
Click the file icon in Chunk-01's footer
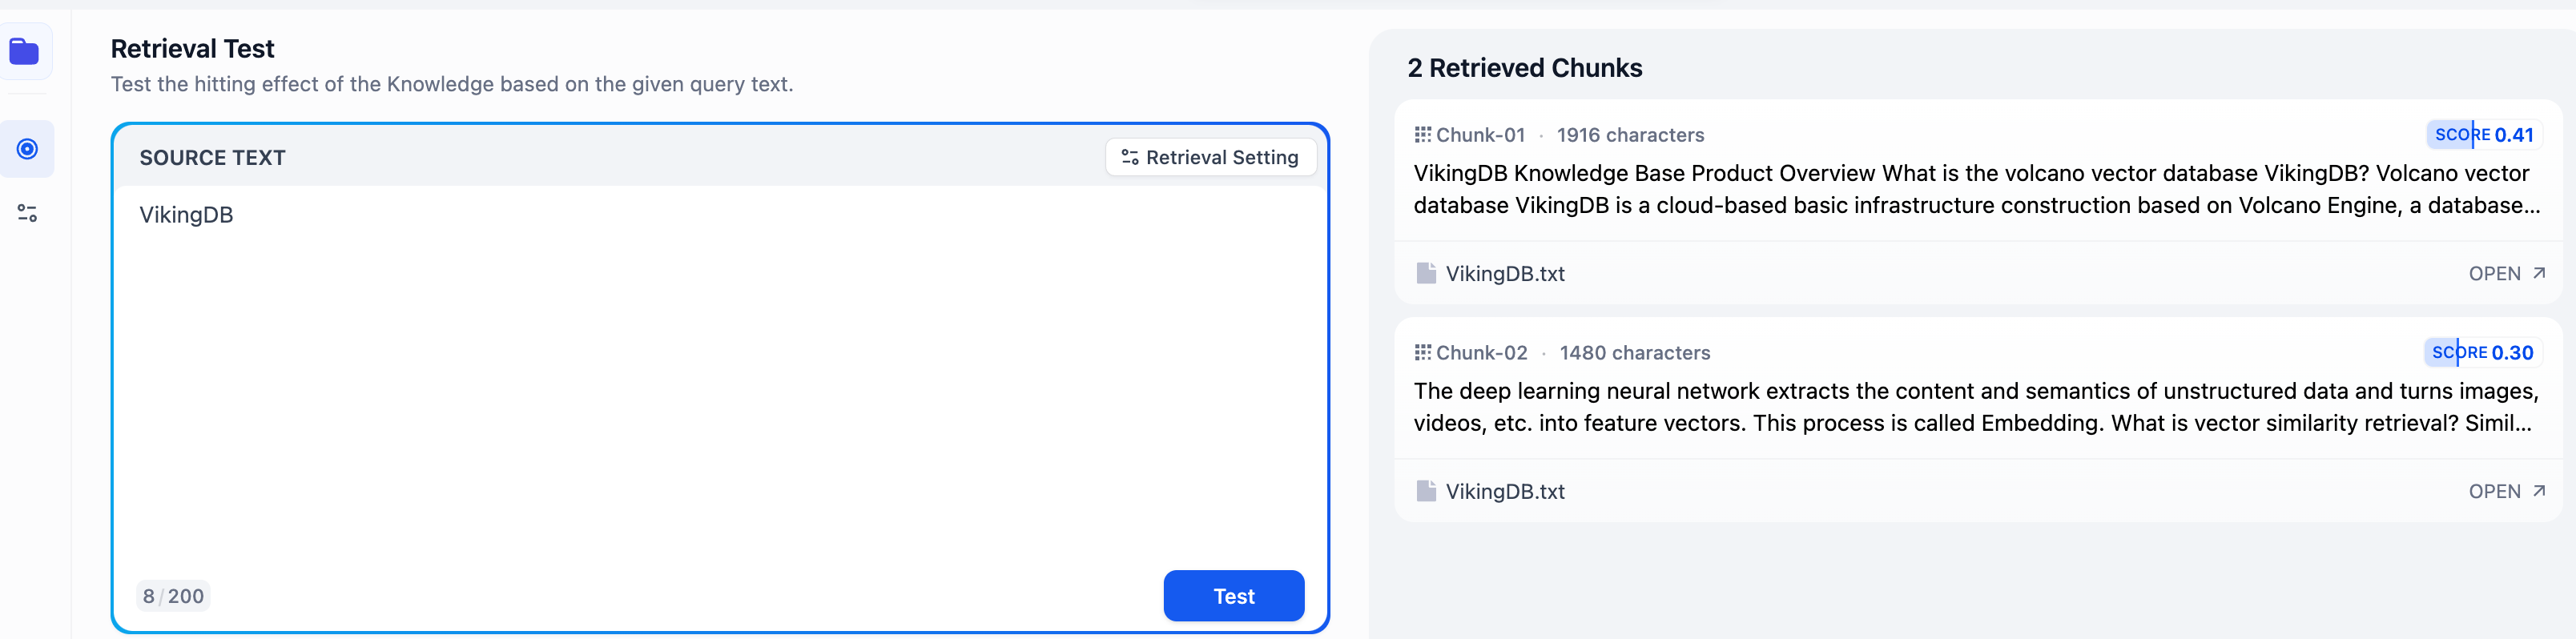tap(1426, 273)
